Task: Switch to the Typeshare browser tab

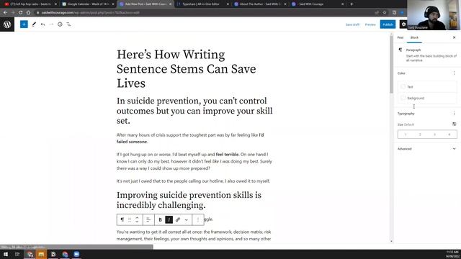Action: point(203,4)
